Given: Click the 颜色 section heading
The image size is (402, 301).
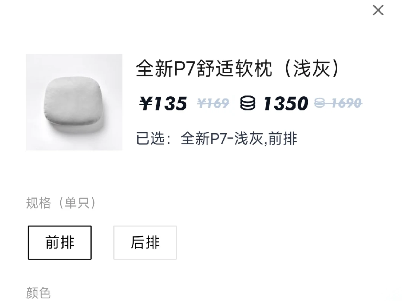Looking at the screenshot, I should [38, 293].
